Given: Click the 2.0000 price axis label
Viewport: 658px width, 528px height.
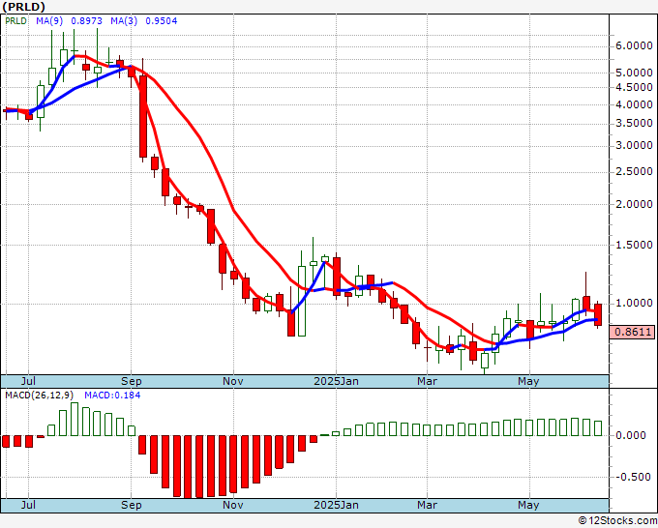Looking at the screenshot, I should (x=634, y=204).
